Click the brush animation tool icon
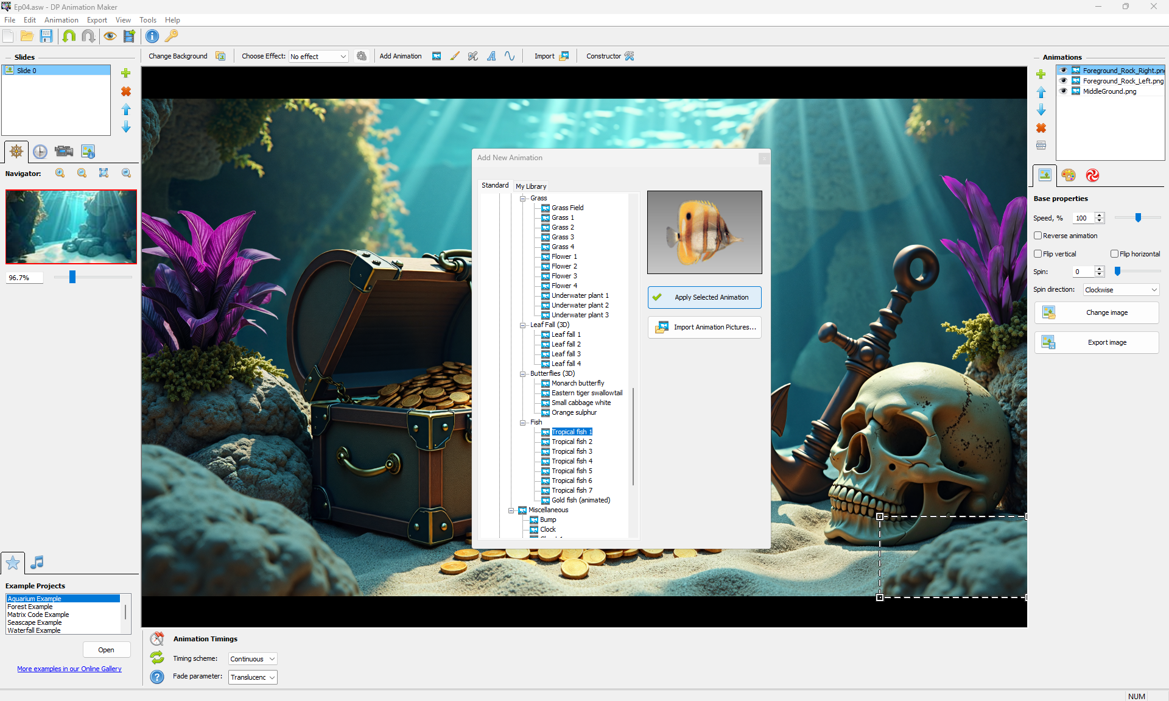This screenshot has height=701, width=1169. pos(455,56)
